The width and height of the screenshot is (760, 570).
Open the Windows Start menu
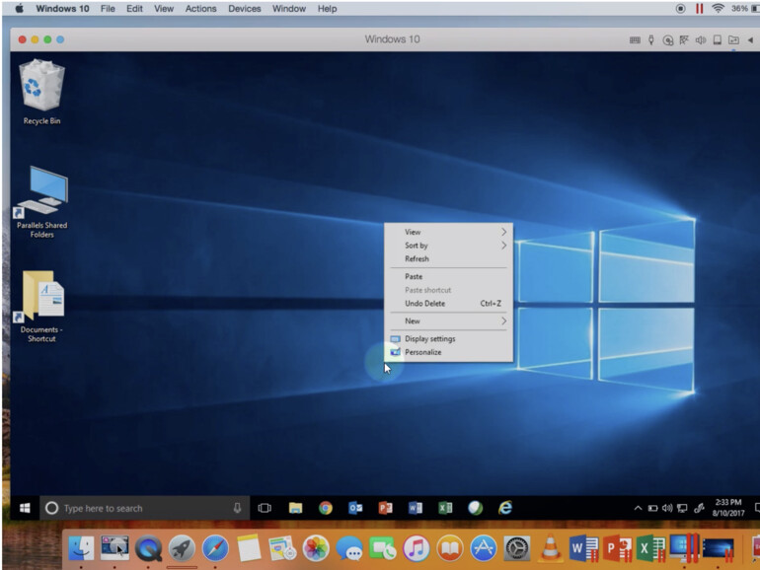point(25,508)
